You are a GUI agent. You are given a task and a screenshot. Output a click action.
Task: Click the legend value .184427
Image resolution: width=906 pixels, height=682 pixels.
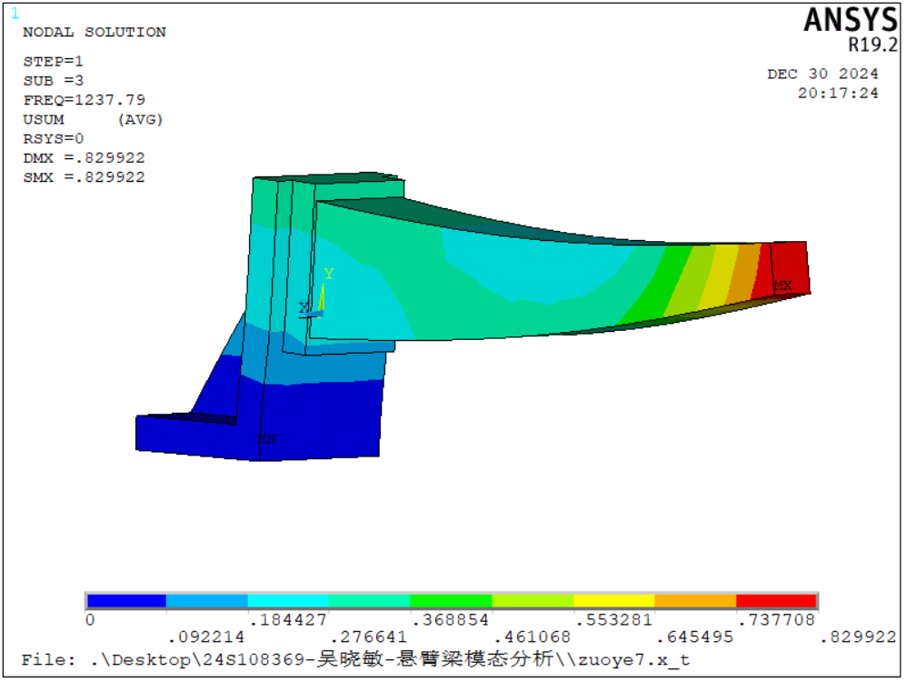point(288,620)
